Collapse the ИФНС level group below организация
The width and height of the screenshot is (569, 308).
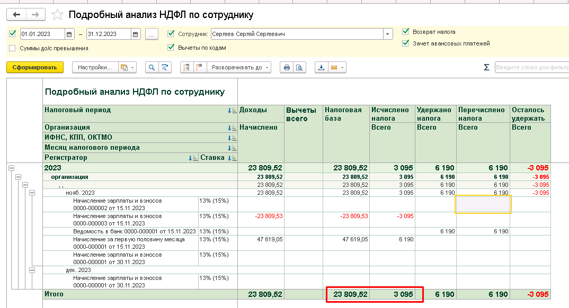pyautogui.click(x=25, y=185)
